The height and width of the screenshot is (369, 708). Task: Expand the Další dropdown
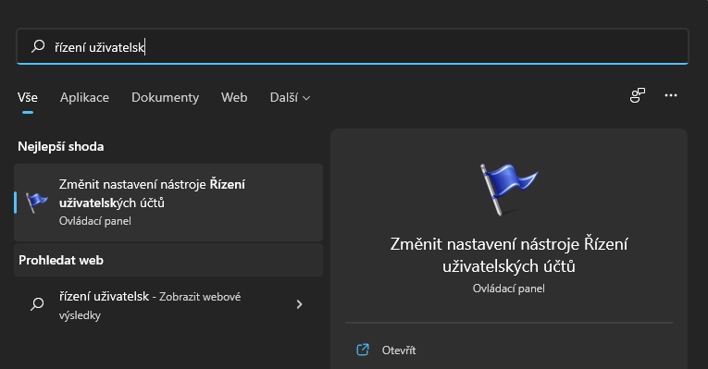click(290, 97)
